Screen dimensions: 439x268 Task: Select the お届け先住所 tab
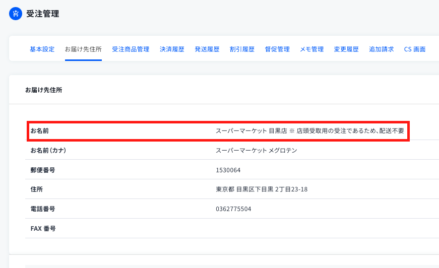tap(83, 49)
